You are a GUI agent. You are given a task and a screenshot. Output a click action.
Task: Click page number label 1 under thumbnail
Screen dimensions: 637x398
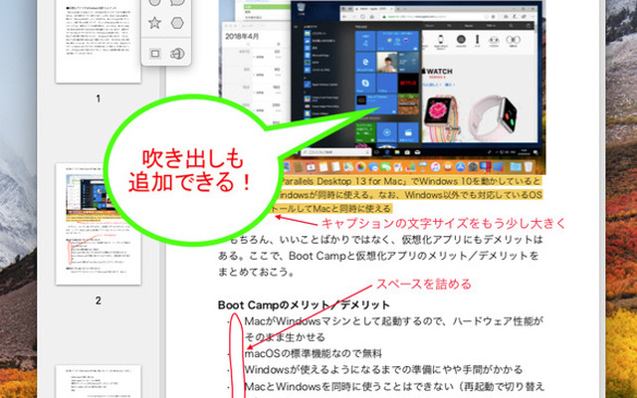click(99, 99)
